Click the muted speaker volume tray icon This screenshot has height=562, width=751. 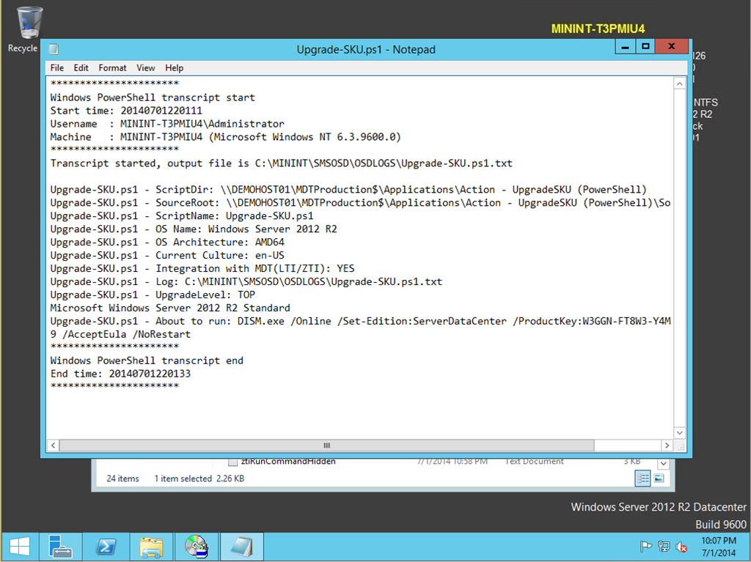pos(681,547)
